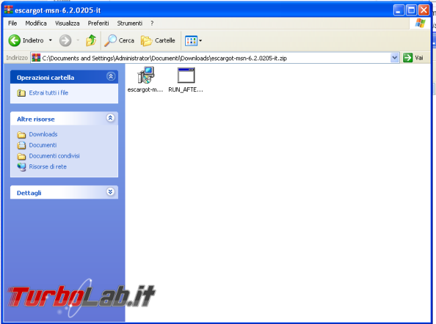Viewport: 436px width, 324px height.
Task: Open the Visualizza menu
Action: pos(67,23)
